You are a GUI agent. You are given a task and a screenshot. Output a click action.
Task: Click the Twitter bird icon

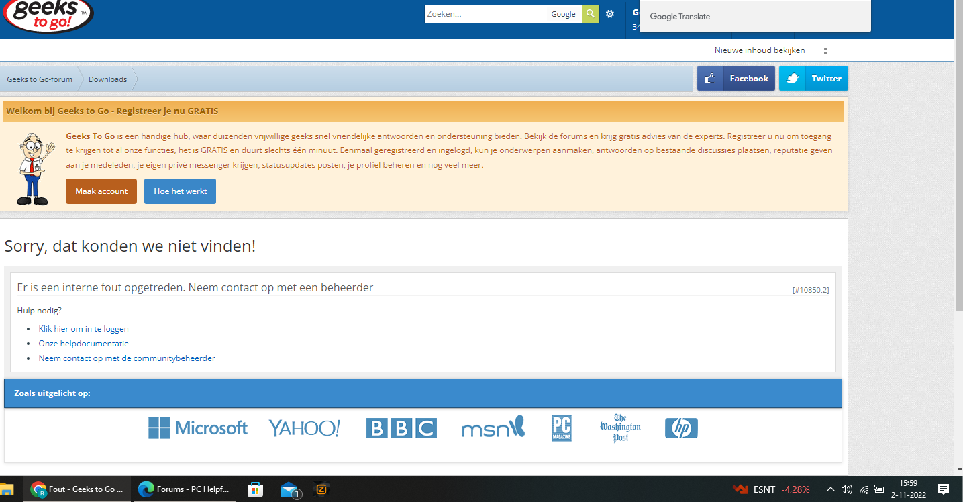click(x=792, y=79)
